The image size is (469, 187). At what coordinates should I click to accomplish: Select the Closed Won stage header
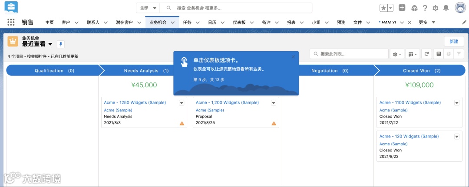[421, 70]
